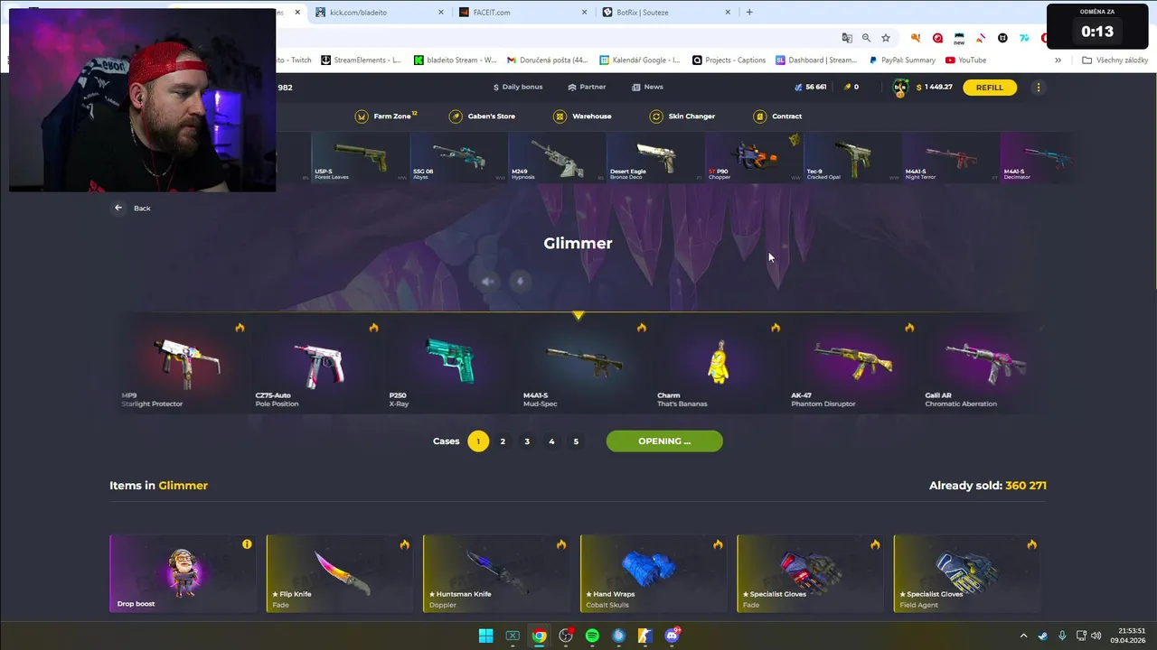Click the flame icon on Hand Wraps card
Screen dimensions: 1157x650
click(718, 544)
